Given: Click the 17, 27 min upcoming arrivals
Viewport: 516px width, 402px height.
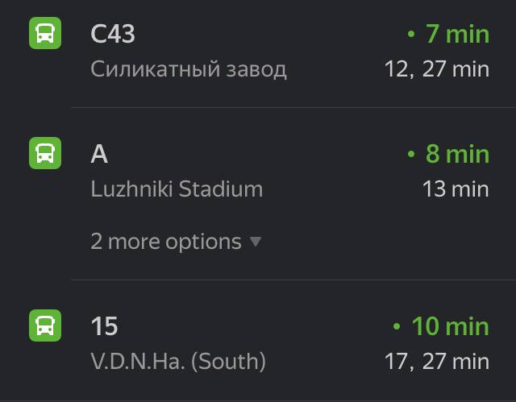Looking at the screenshot, I should click(437, 362).
